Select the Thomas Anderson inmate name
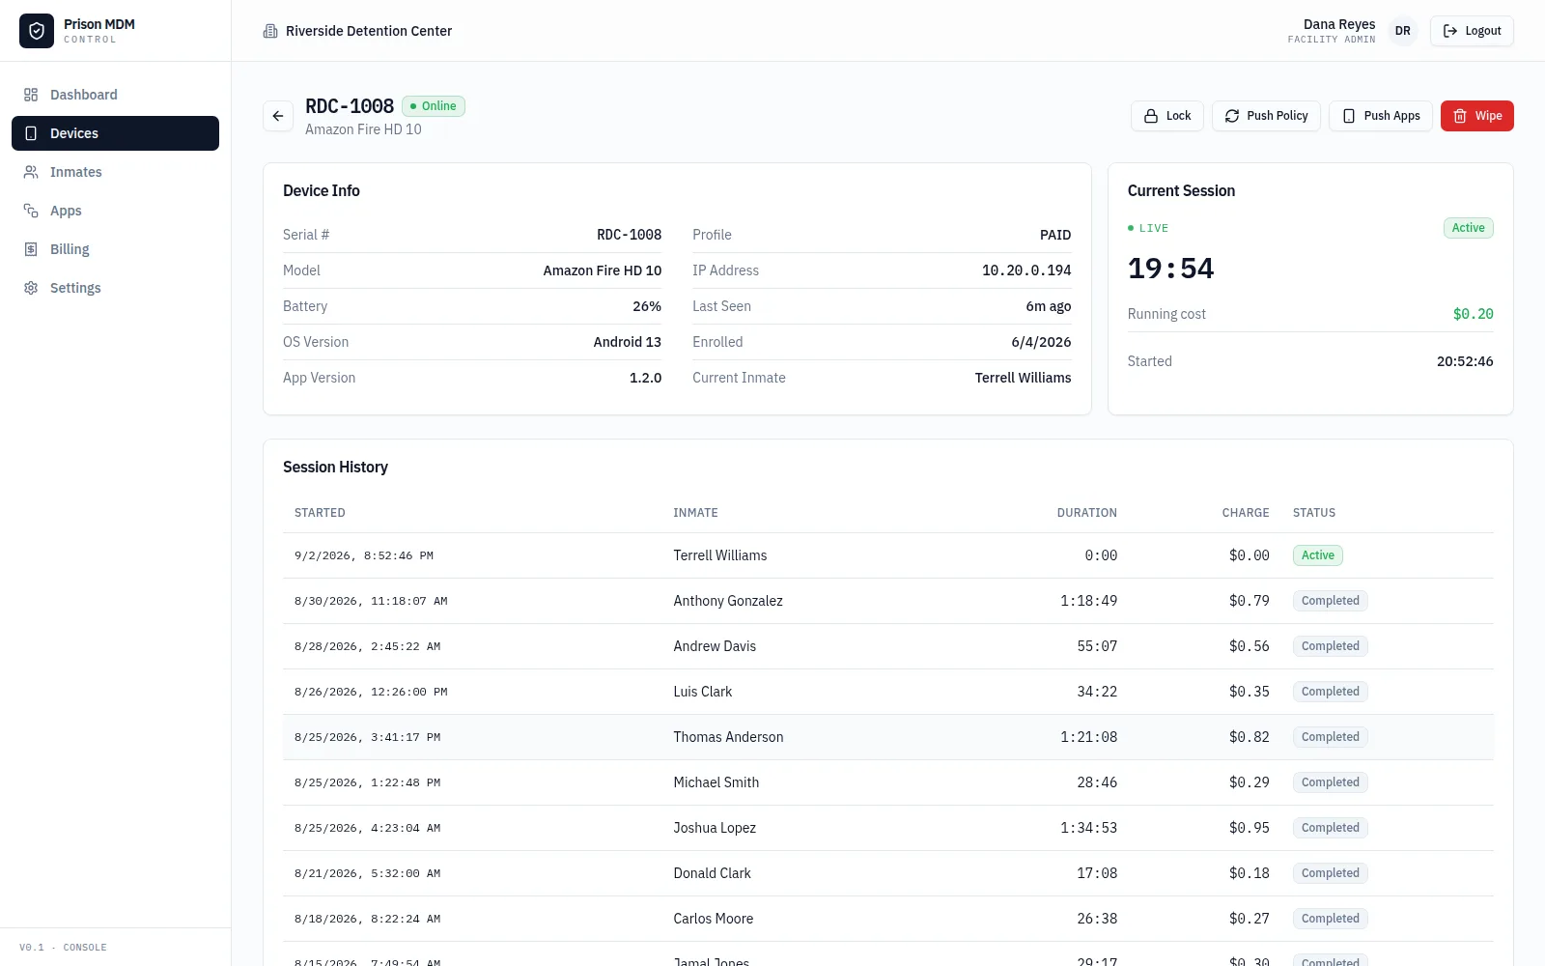Image resolution: width=1545 pixels, height=966 pixels. pyautogui.click(x=728, y=737)
